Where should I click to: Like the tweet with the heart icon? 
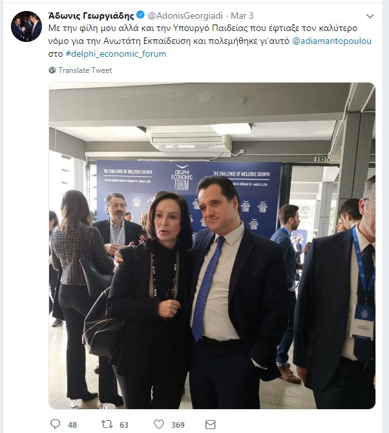coord(159,424)
